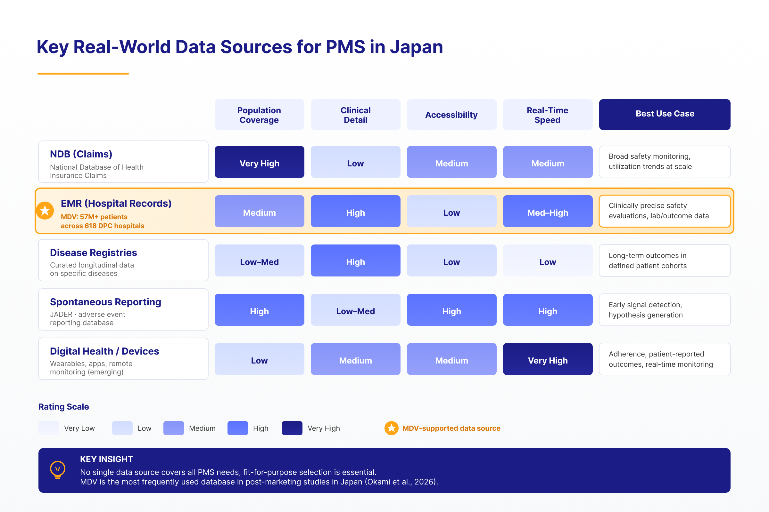The width and height of the screenshot is (769, 512).
Task: Click the Okami et al., 2026 citation sentence
Action: (x=259, y=482)
